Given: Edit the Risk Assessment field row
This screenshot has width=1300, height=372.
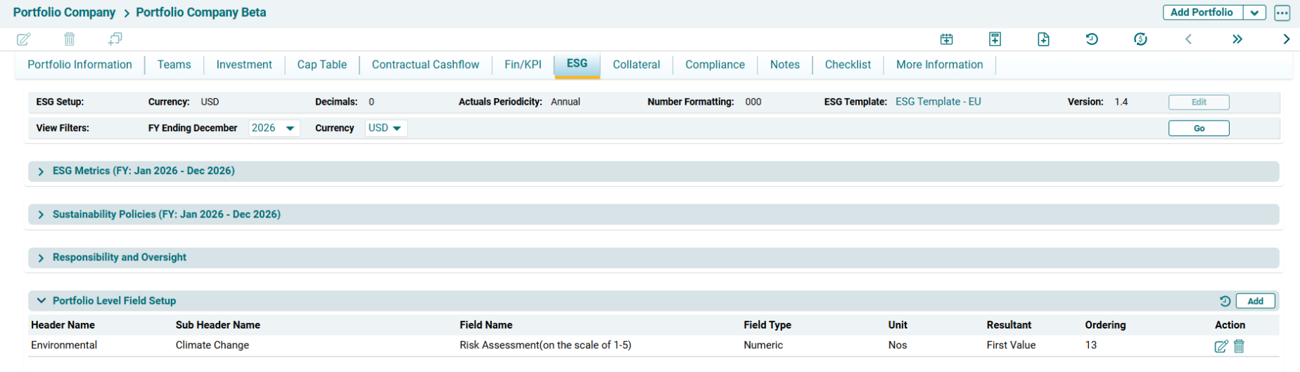Looking at the screenshot, I should click(x=1221, y=346).
